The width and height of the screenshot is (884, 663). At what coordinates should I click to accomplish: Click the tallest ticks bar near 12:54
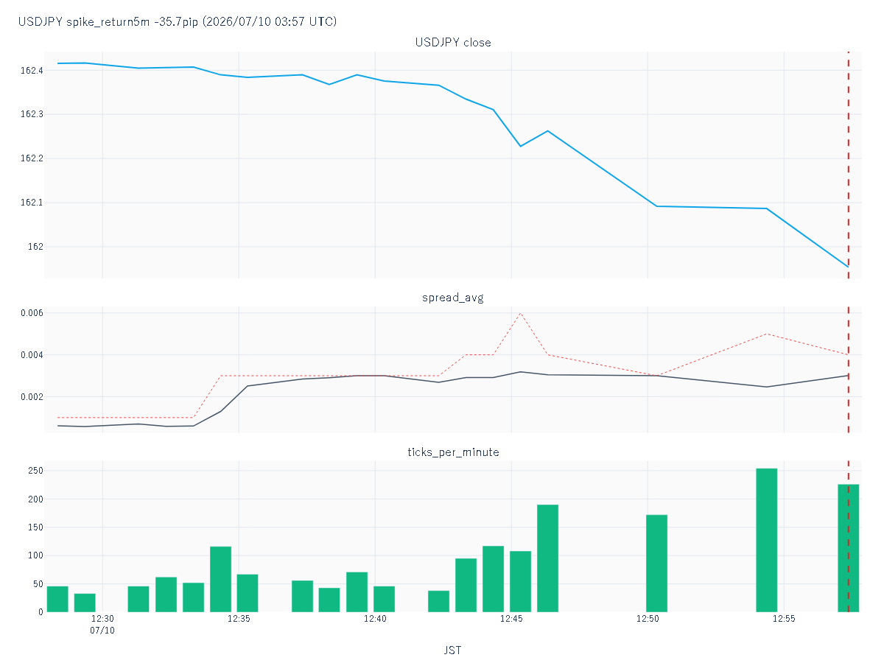point(767,540)
